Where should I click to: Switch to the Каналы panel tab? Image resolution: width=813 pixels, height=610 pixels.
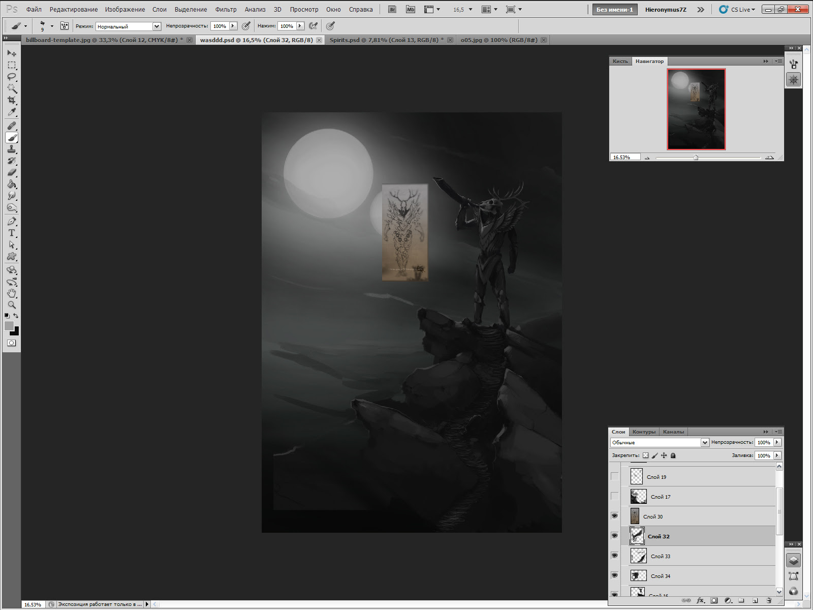point(673,432)
